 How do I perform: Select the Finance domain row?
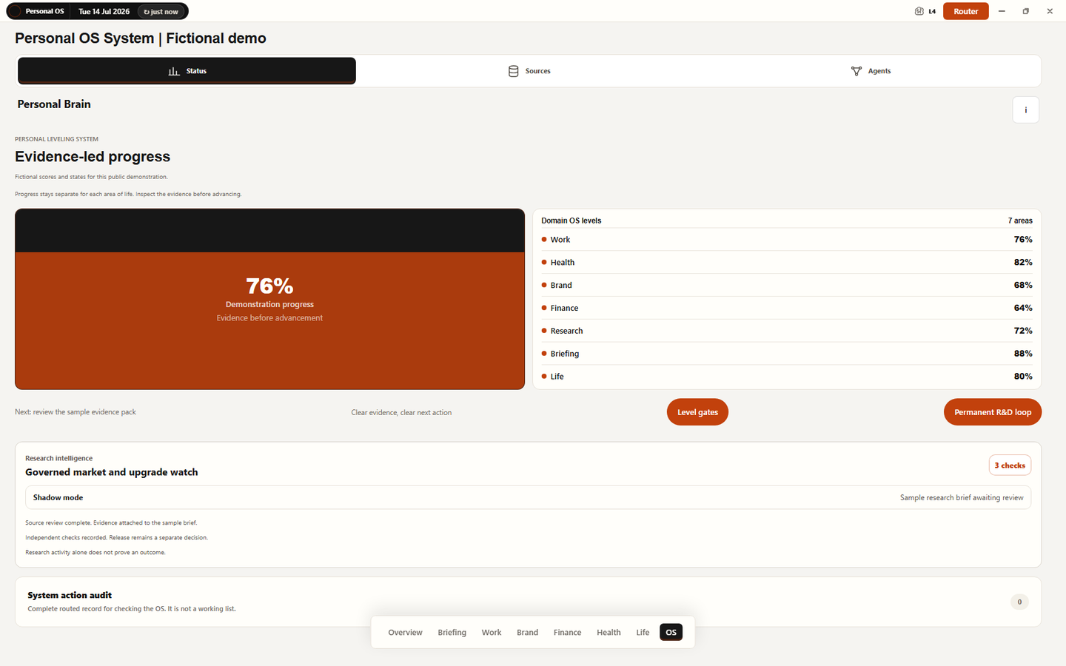point(786,308)
